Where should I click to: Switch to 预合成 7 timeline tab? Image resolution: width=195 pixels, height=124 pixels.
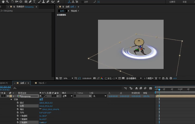click(x=42, y=83)
